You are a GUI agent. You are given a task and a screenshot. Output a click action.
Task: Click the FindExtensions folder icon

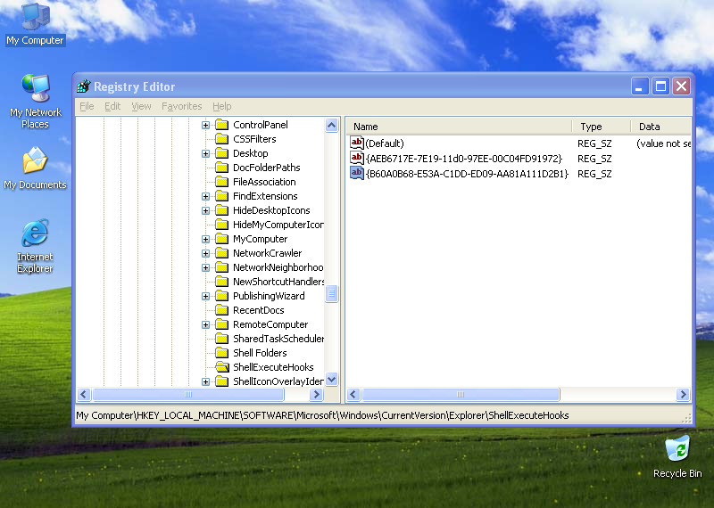(221, 196)
